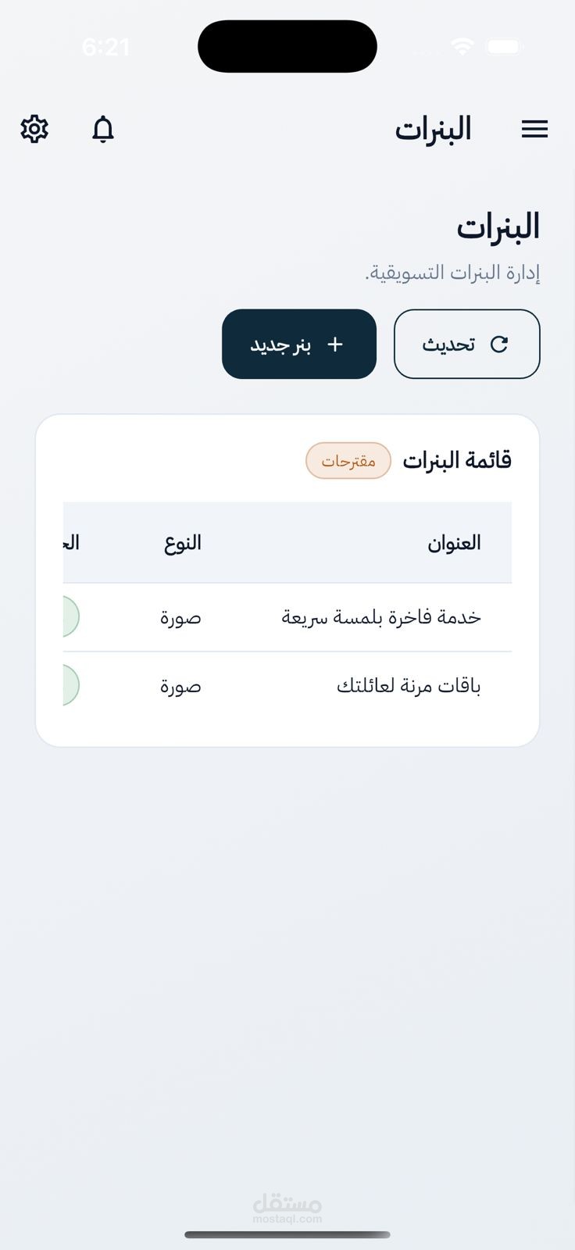
Task: Click the mostaql.com watermark logo
Action: [x=287, y=1208]
